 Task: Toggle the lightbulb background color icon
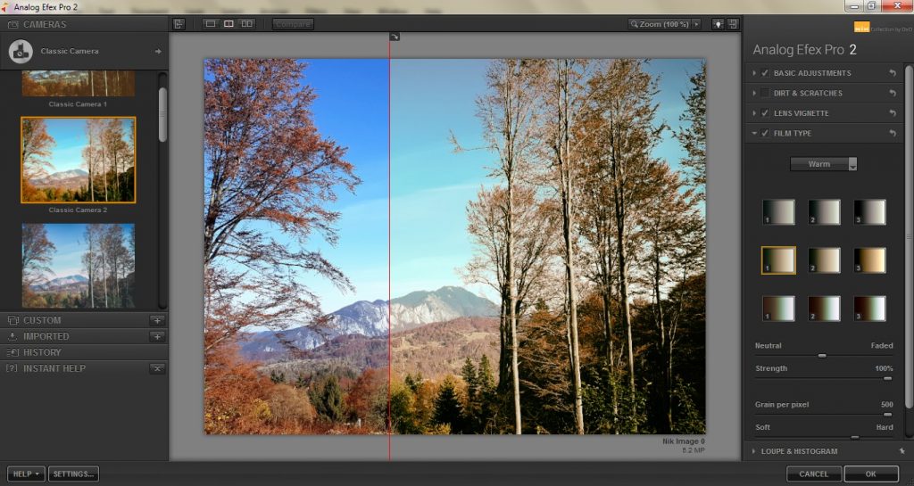(x=718, y=24)
